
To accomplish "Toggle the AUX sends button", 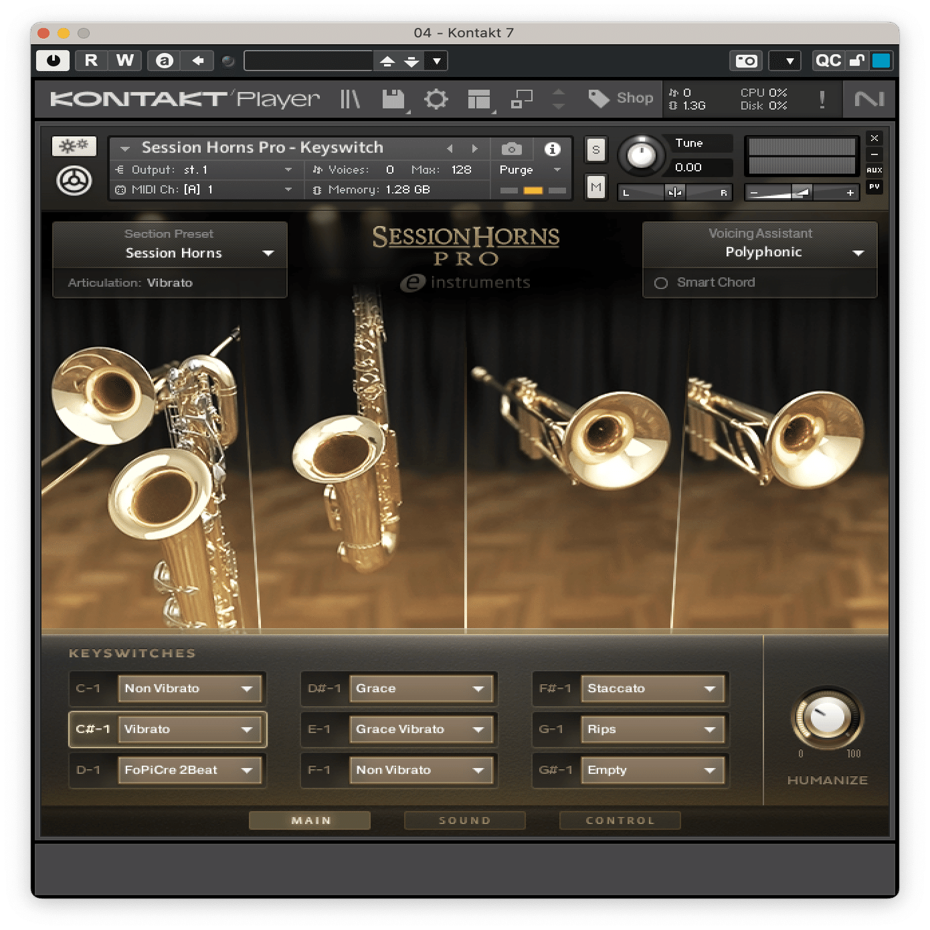I will (874, 170).
